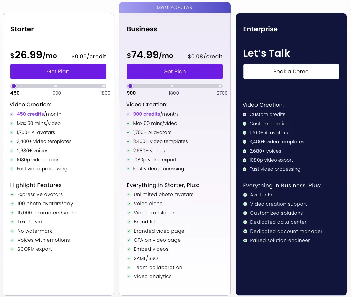351x297 pixels.
Task: Set Business slider to 2700 stop
Action: point(220,86)
